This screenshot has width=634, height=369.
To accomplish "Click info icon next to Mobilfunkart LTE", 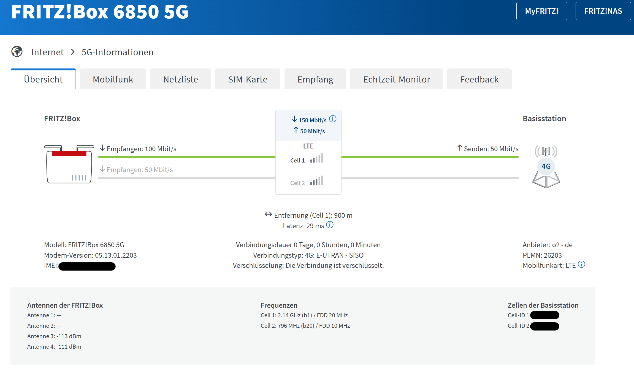I will click(x=581, y=265).
